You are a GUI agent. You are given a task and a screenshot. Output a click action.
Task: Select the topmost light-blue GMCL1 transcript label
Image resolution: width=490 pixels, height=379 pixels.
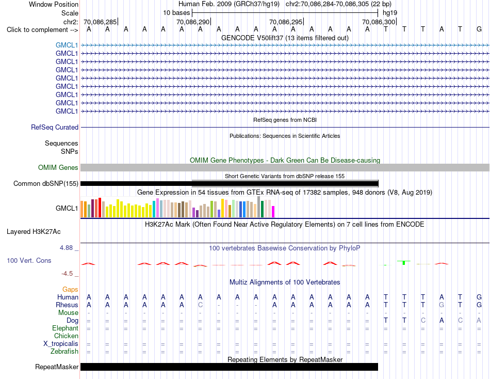click(x=67, y=45)
